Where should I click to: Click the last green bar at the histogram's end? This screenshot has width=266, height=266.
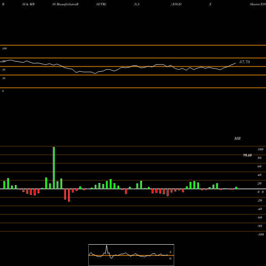tap(236, 188)
